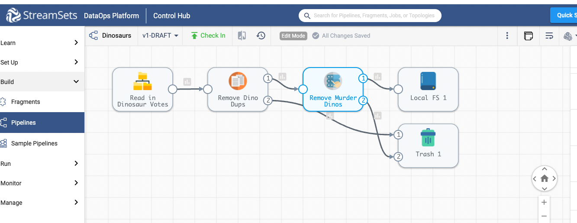Click the Dinosaurs pipeline icon in toolbar
The height and width of the screenshot is (223, 577).
[93, 36]
